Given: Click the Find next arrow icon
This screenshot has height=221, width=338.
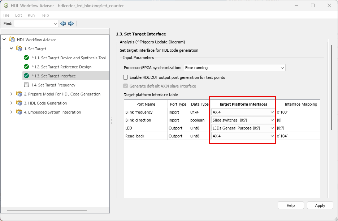Looking at the screenshot, I should coord(71,24).
